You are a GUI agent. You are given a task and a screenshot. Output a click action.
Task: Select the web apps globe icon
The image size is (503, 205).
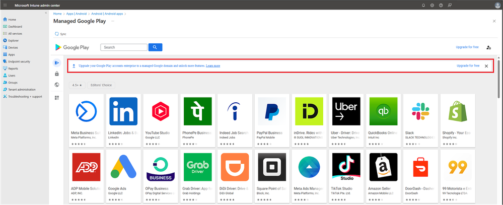57,85
